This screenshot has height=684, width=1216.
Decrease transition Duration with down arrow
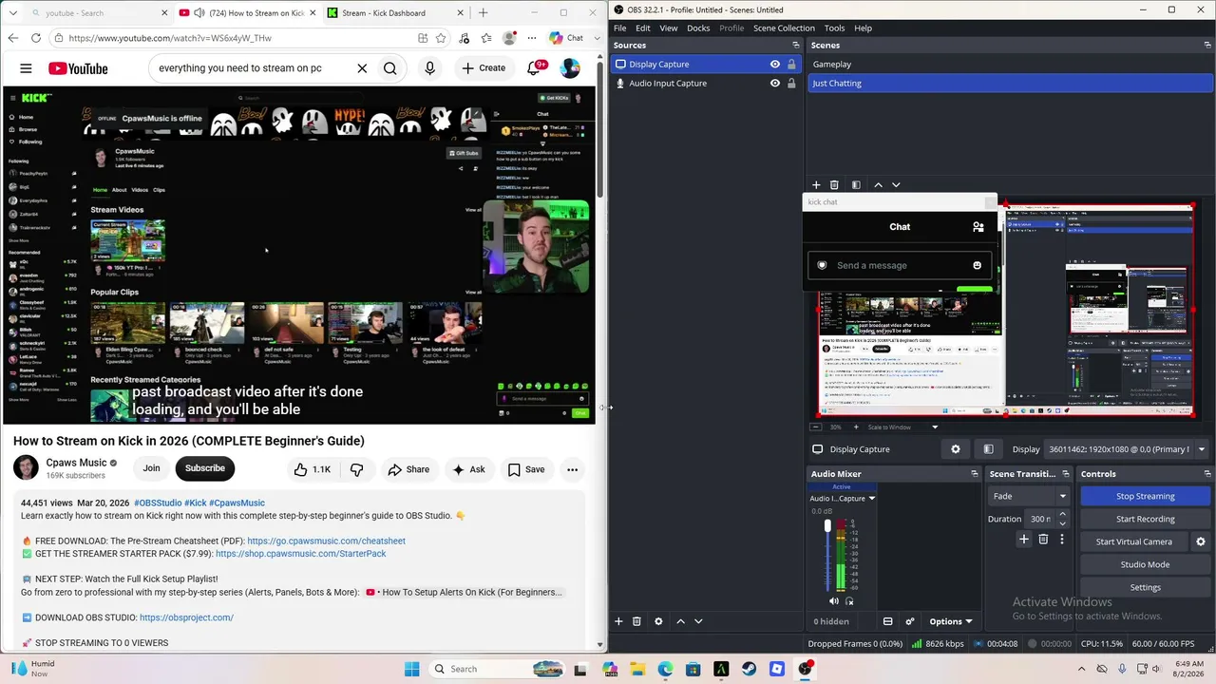(1062, 523)
